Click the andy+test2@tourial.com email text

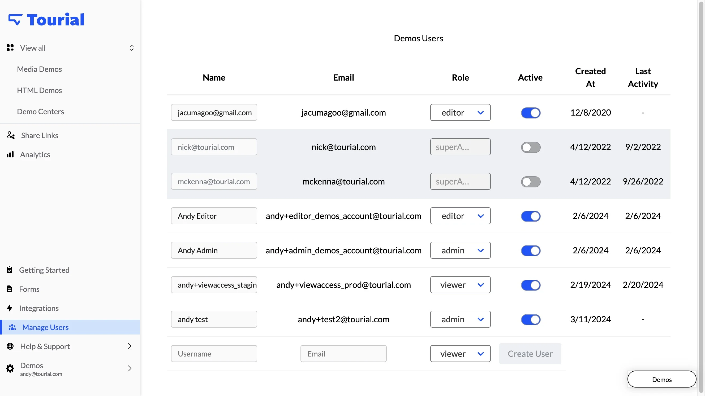(x=343, y=319)
